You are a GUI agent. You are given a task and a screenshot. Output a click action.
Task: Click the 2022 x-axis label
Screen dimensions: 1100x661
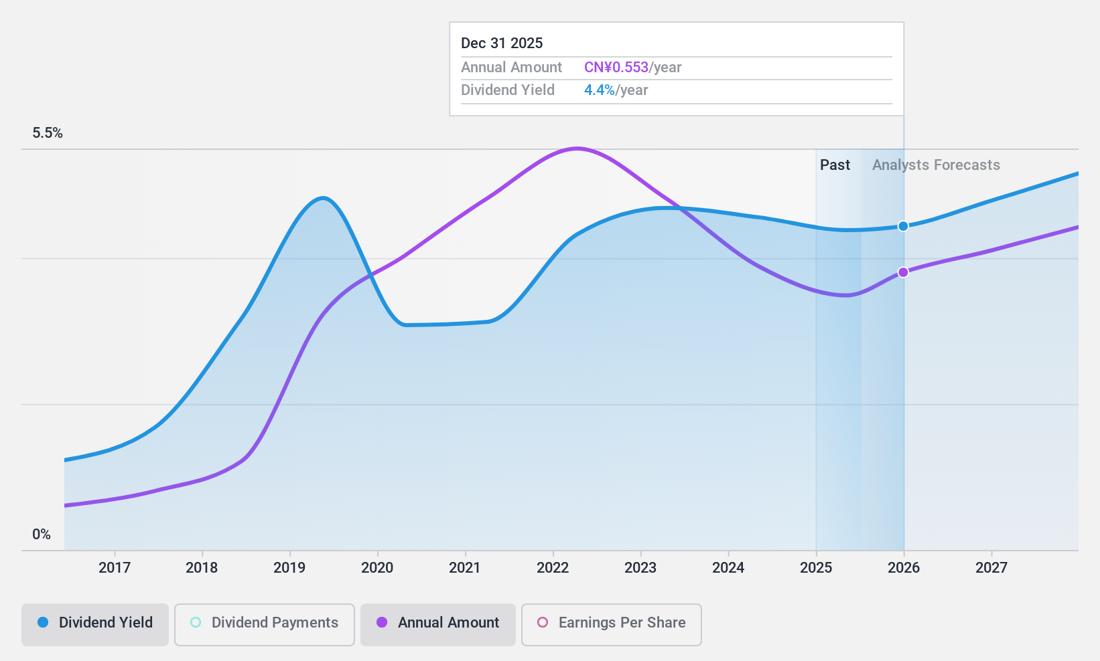[553, 568]
